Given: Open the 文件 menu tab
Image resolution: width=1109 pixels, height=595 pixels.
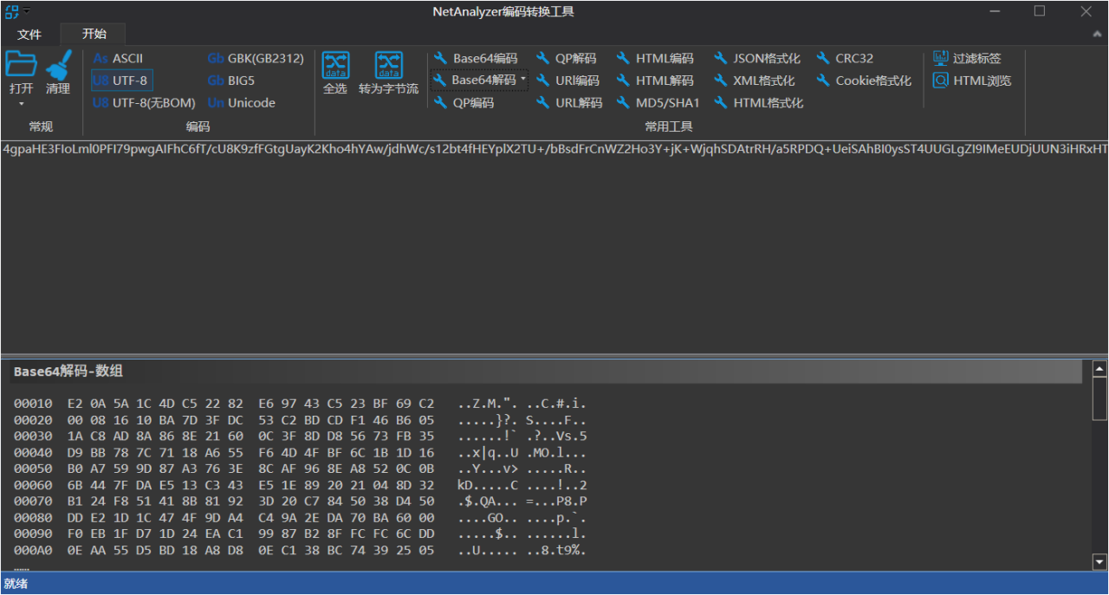Looking at the screenshot, I should coord(29,35).
